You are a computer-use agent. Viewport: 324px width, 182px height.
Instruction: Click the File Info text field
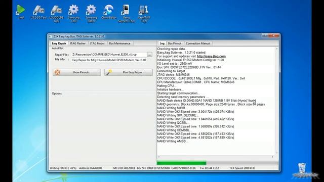click(x=109, y=60)
